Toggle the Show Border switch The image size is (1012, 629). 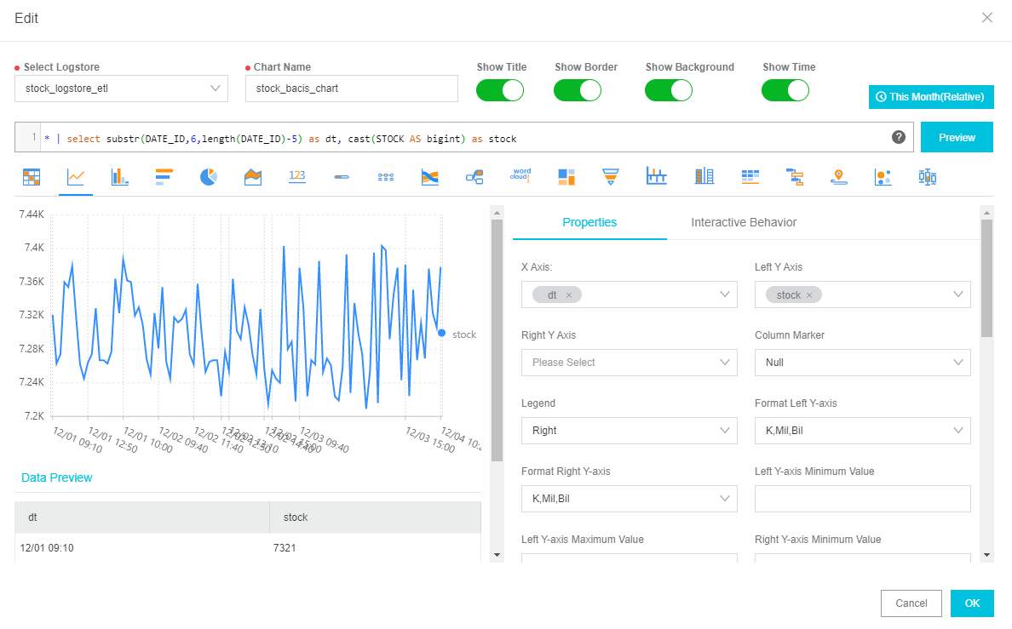(x=578, y=90)
